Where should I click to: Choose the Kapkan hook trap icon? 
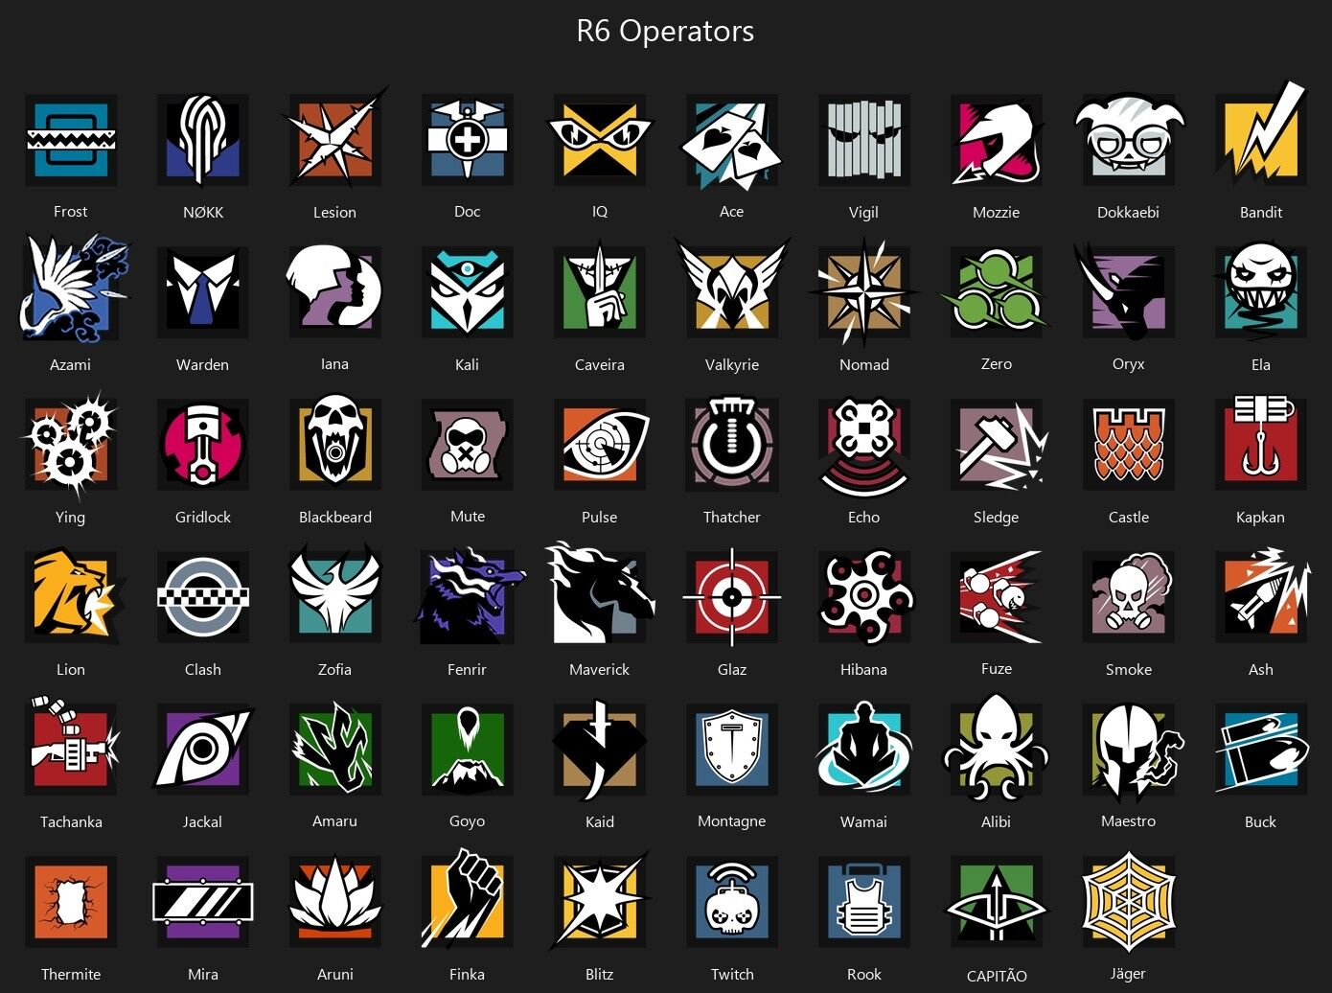tap(1260, 441)
